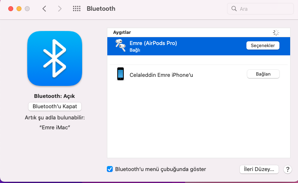Open the İleri Düzey… advanced settings
Screen dimensions: 298x183
[x=259, y=169]
